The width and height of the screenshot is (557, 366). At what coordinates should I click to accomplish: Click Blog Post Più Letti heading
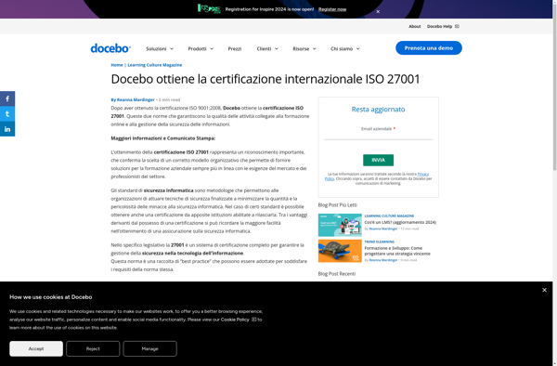(x=338, y=205)
